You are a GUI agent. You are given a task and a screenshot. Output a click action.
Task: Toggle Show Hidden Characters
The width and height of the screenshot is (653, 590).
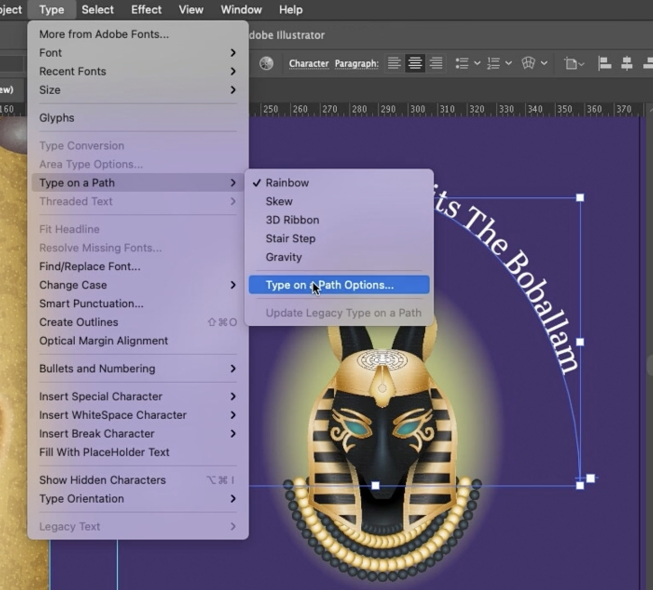[x=138, y=480]
